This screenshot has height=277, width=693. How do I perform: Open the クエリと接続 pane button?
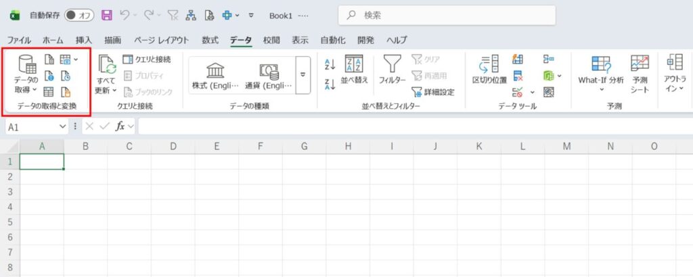147,59
